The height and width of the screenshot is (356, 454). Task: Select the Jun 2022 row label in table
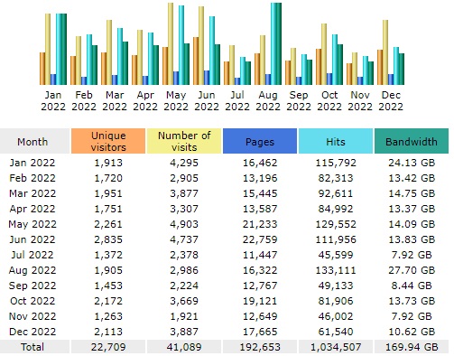32,239
